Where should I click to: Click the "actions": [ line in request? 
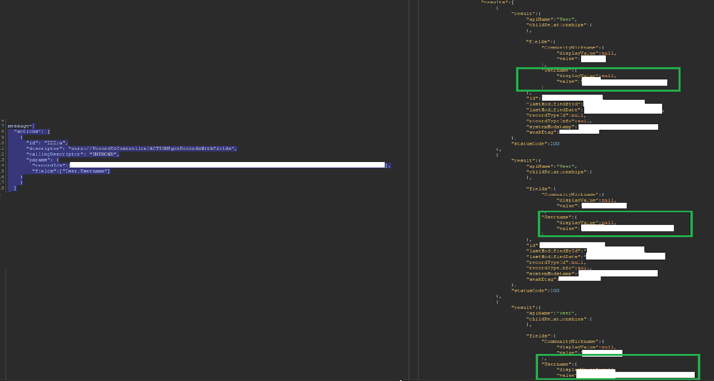pos(32,132)
